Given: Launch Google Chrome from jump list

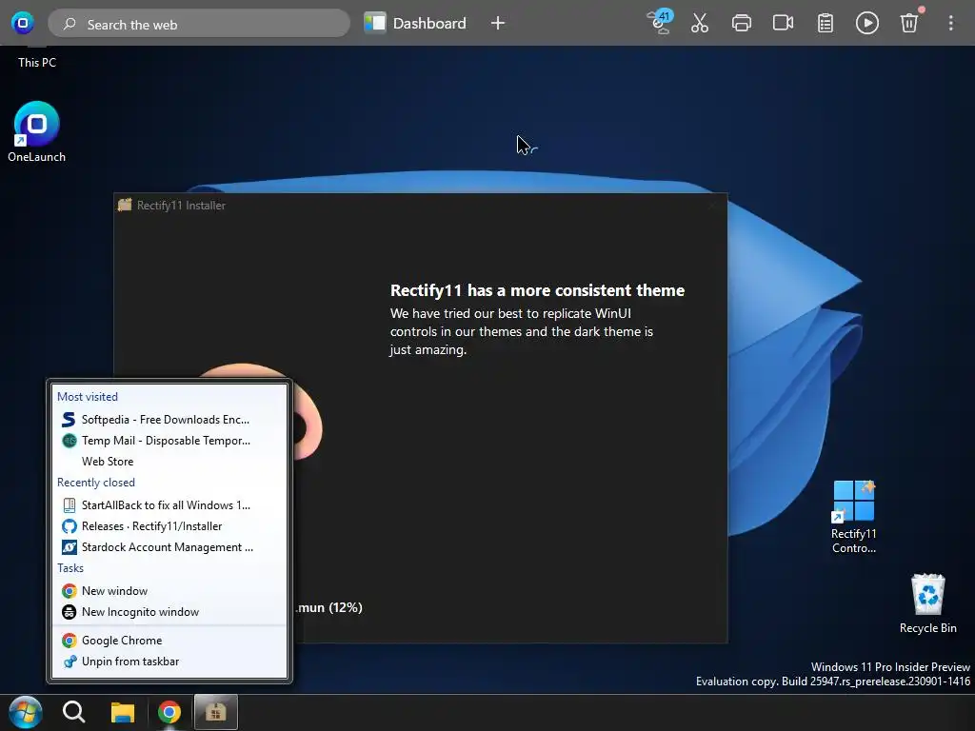Looking at the screenshot, I should [169, 641].
